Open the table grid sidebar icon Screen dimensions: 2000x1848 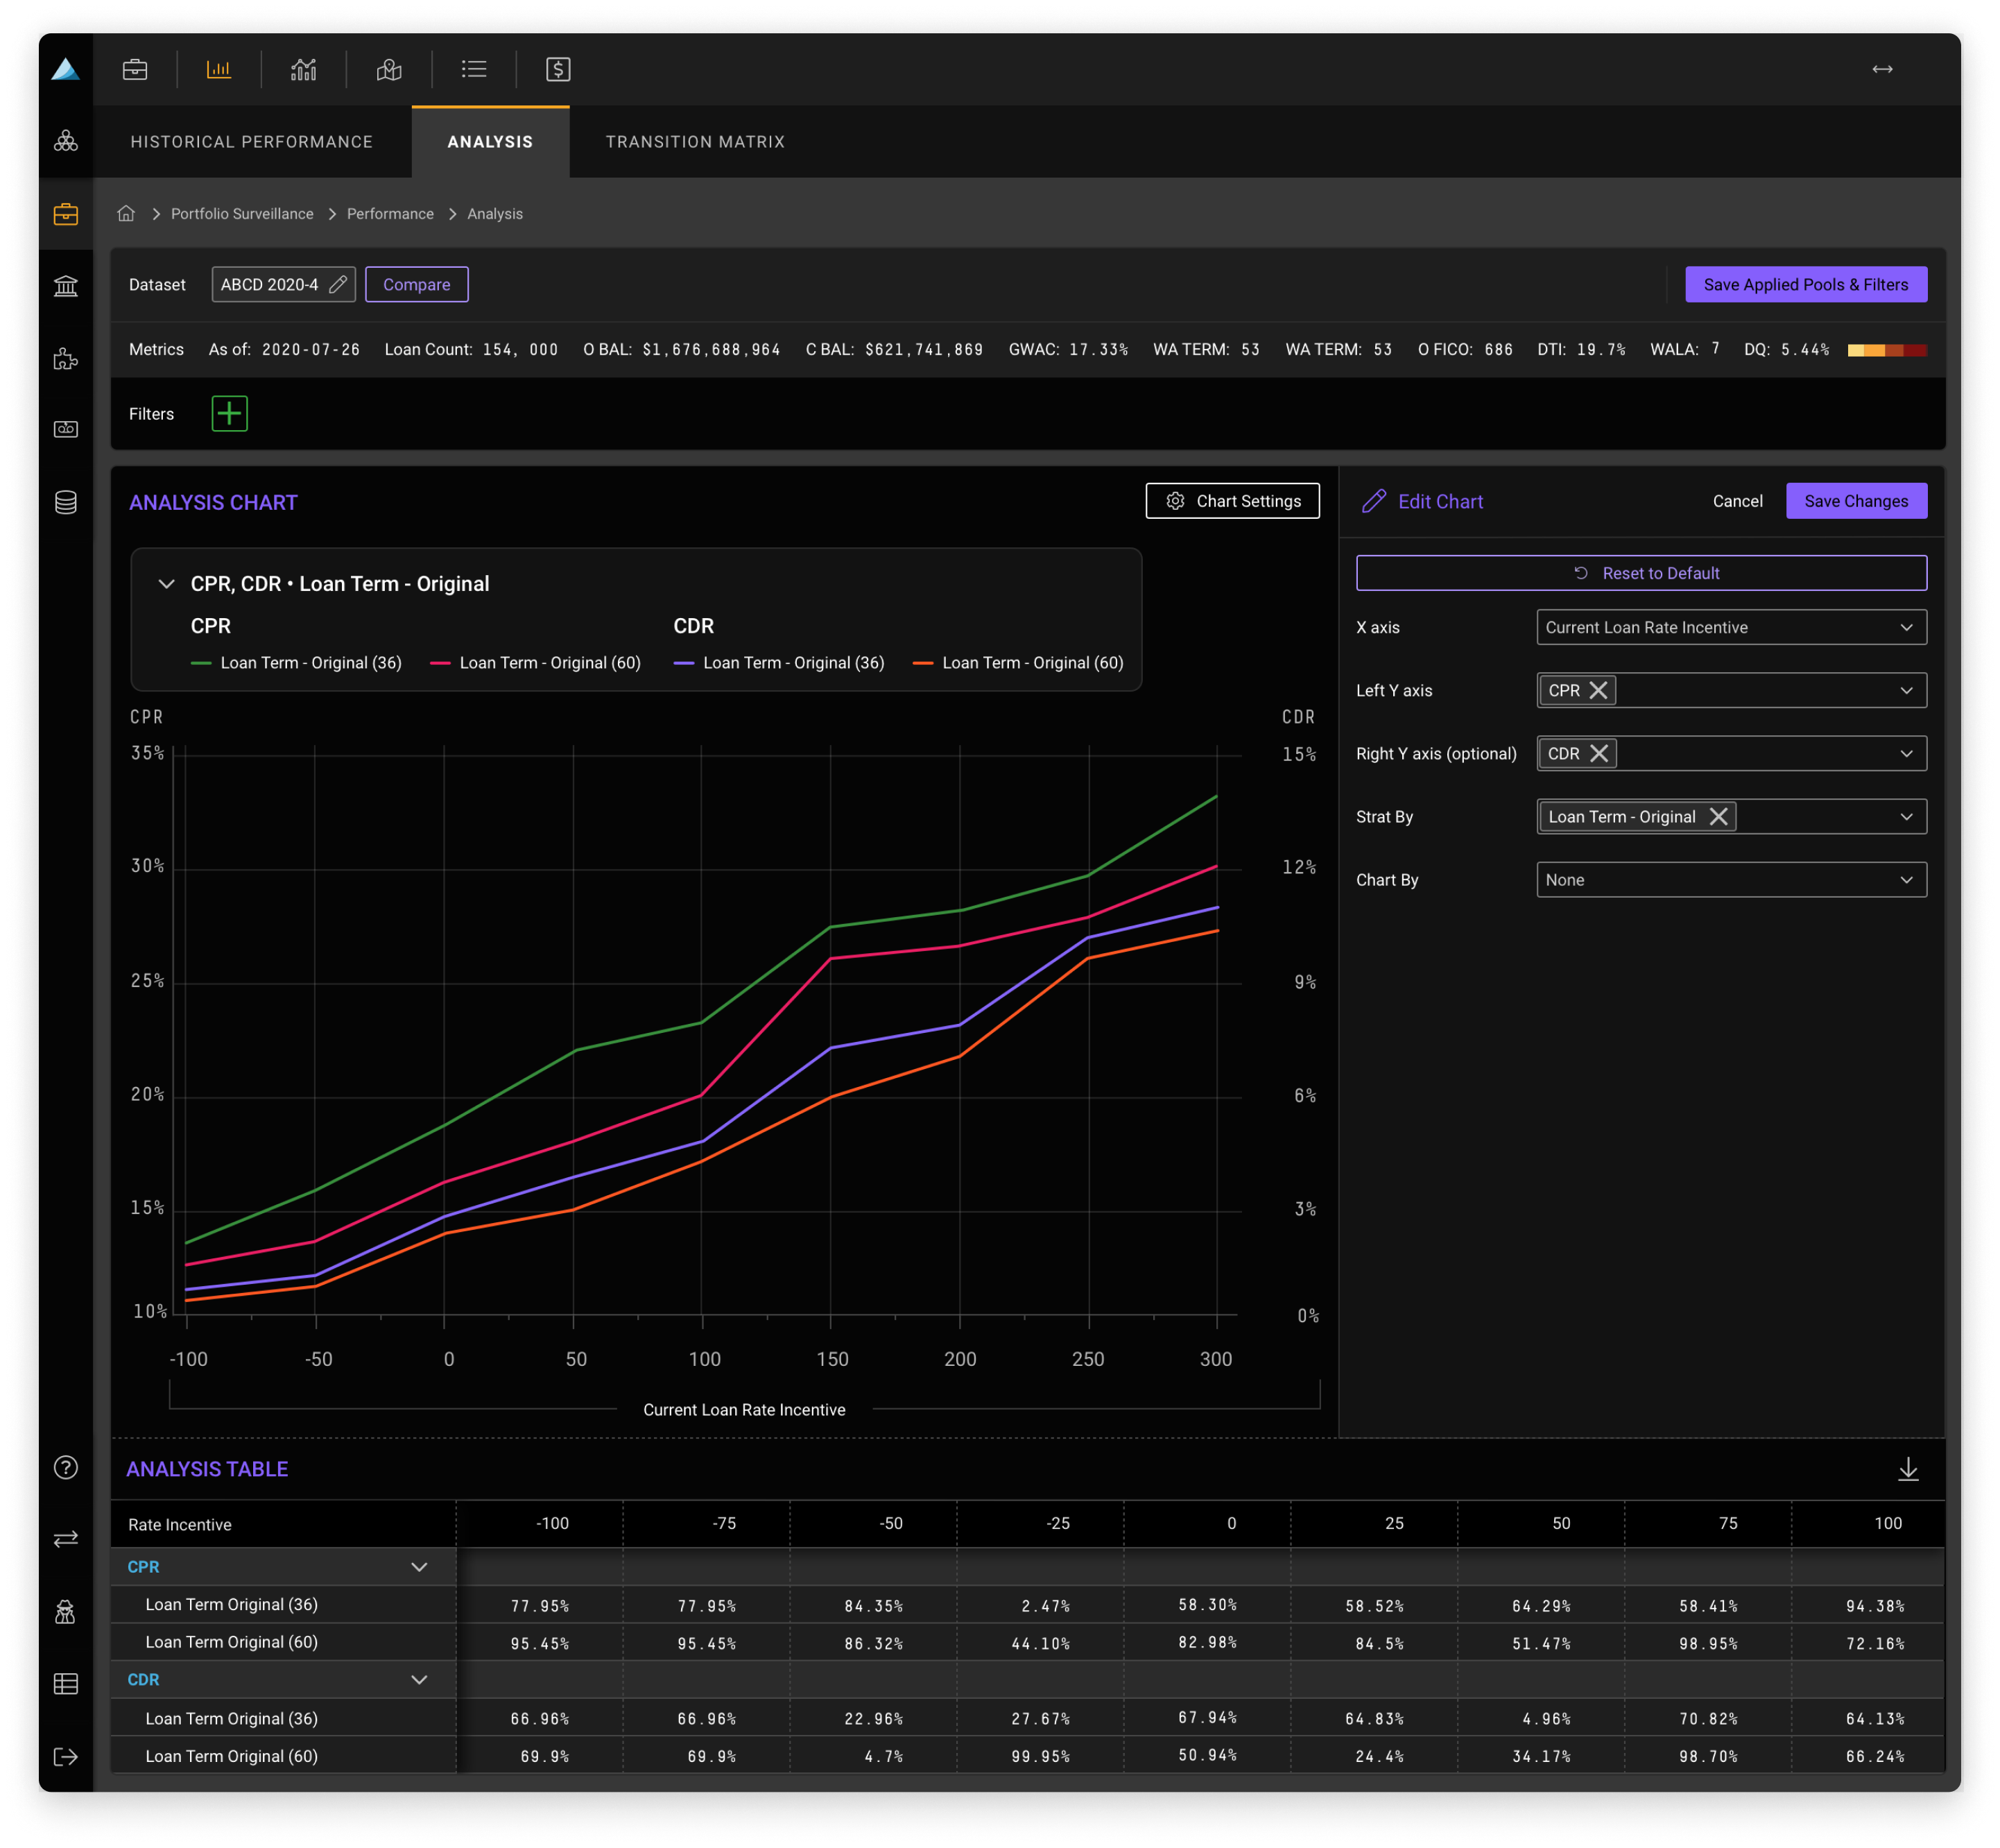pos(66,1684)
